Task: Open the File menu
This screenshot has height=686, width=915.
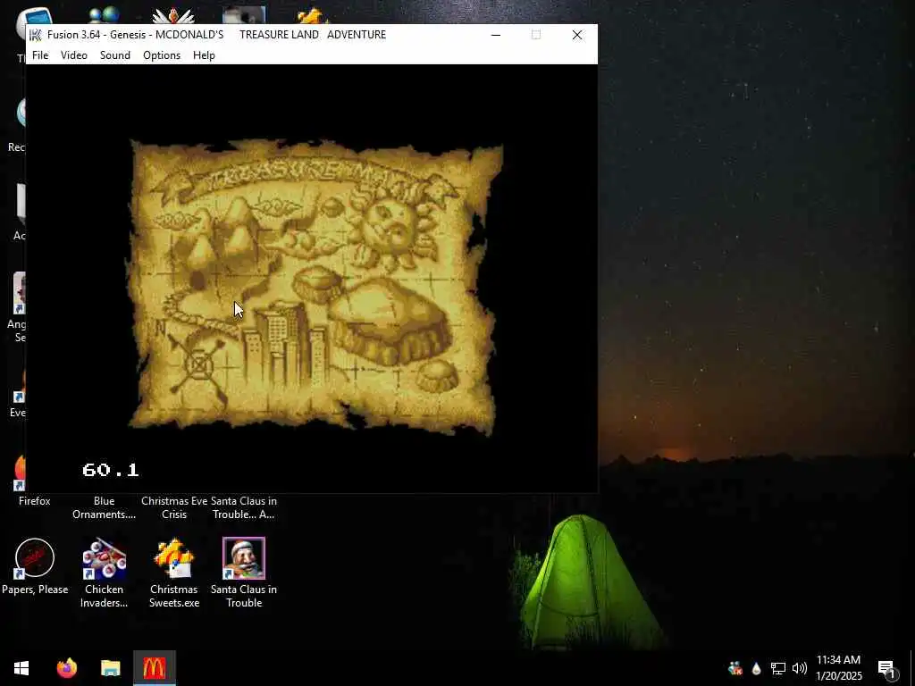Action: tap(40, 55)
